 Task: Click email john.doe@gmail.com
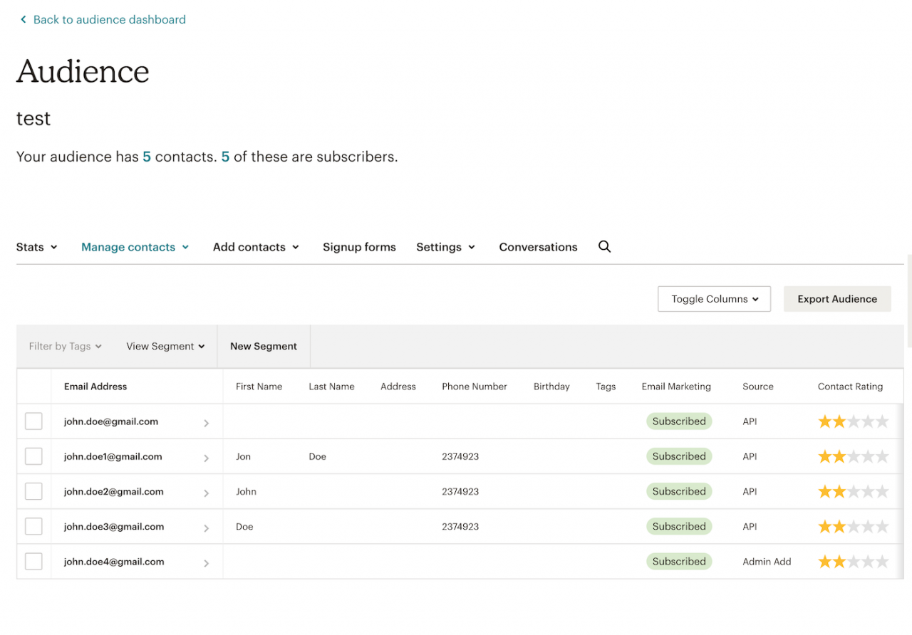(111, 421)
